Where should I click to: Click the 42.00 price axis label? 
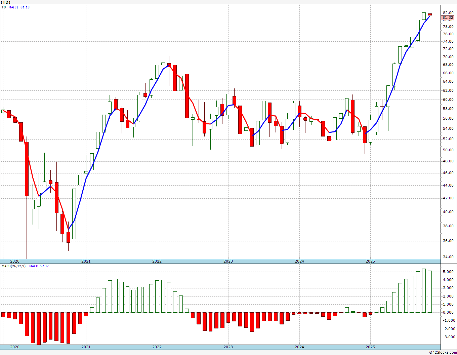448,198
